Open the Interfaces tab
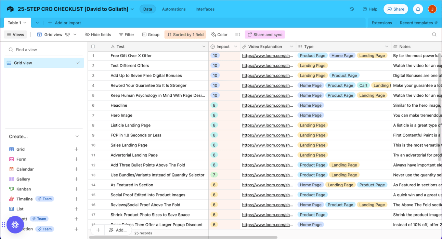 pos(205,9)
